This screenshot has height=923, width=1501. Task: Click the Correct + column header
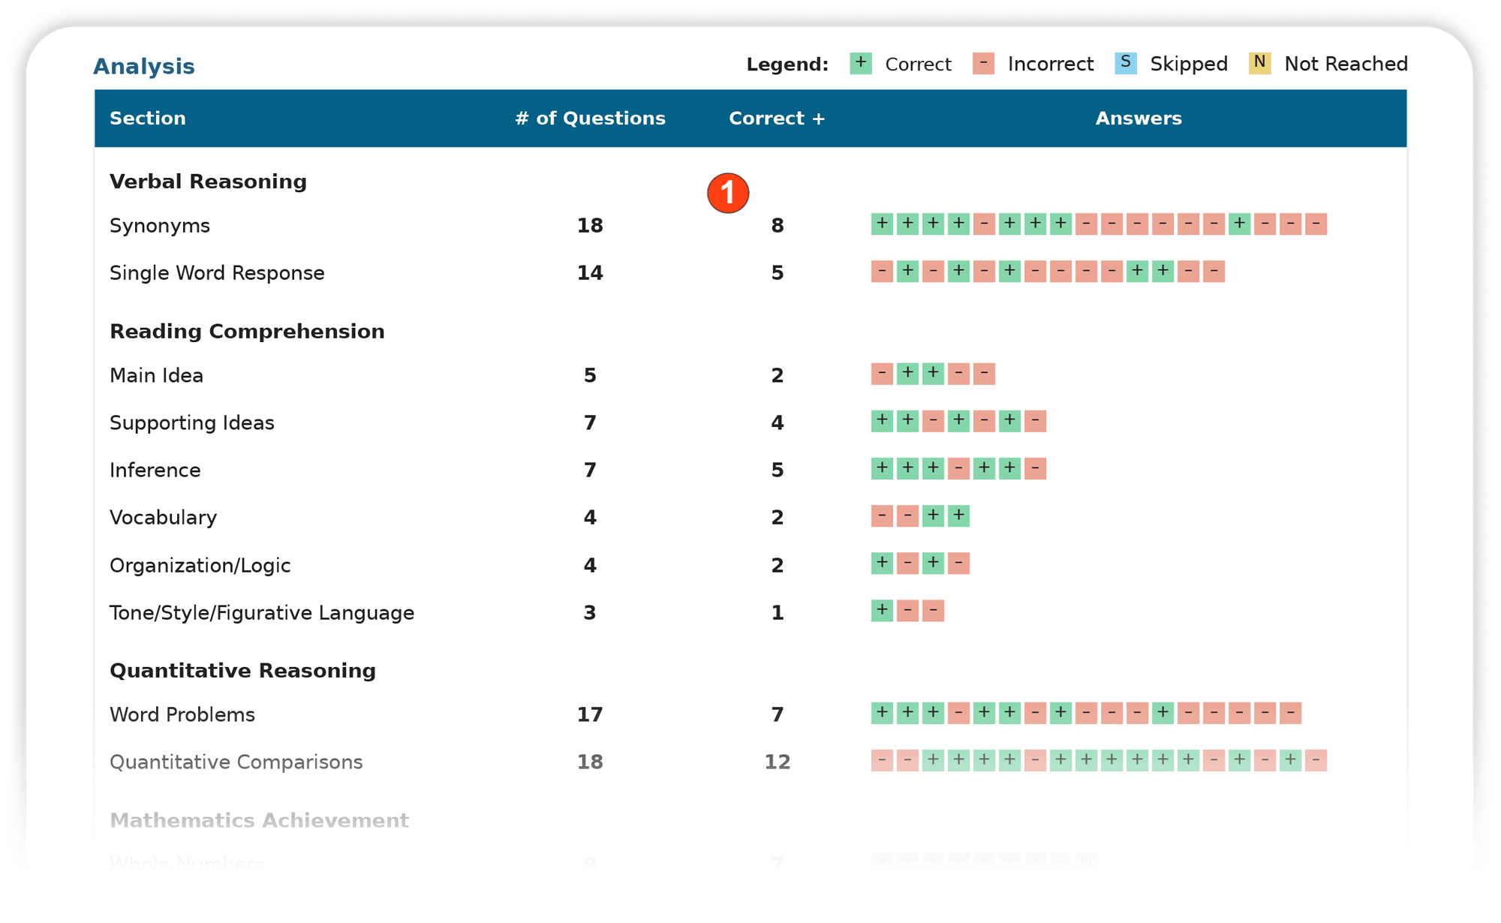tap(777, 119)
